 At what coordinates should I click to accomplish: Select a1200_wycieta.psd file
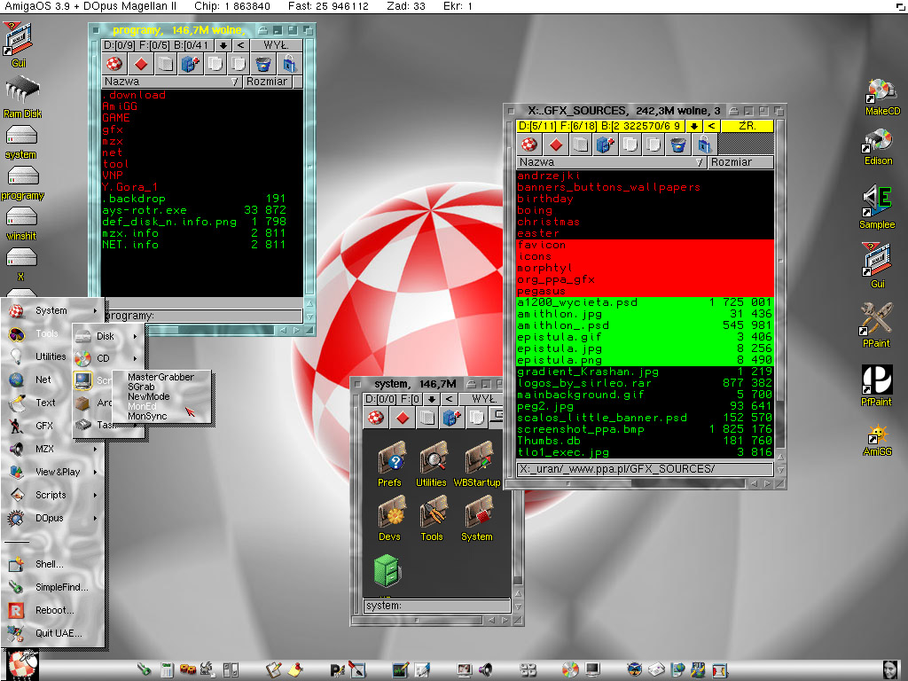(645, 302)
